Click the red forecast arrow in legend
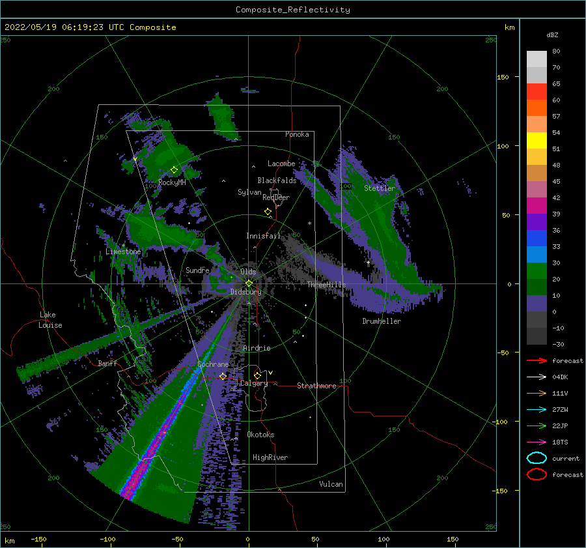 coord(537,360)
